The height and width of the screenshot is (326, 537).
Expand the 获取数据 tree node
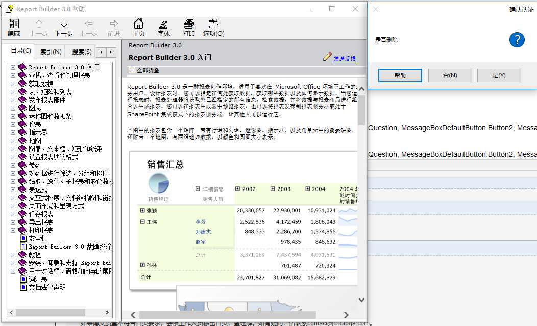coord(13,84)
